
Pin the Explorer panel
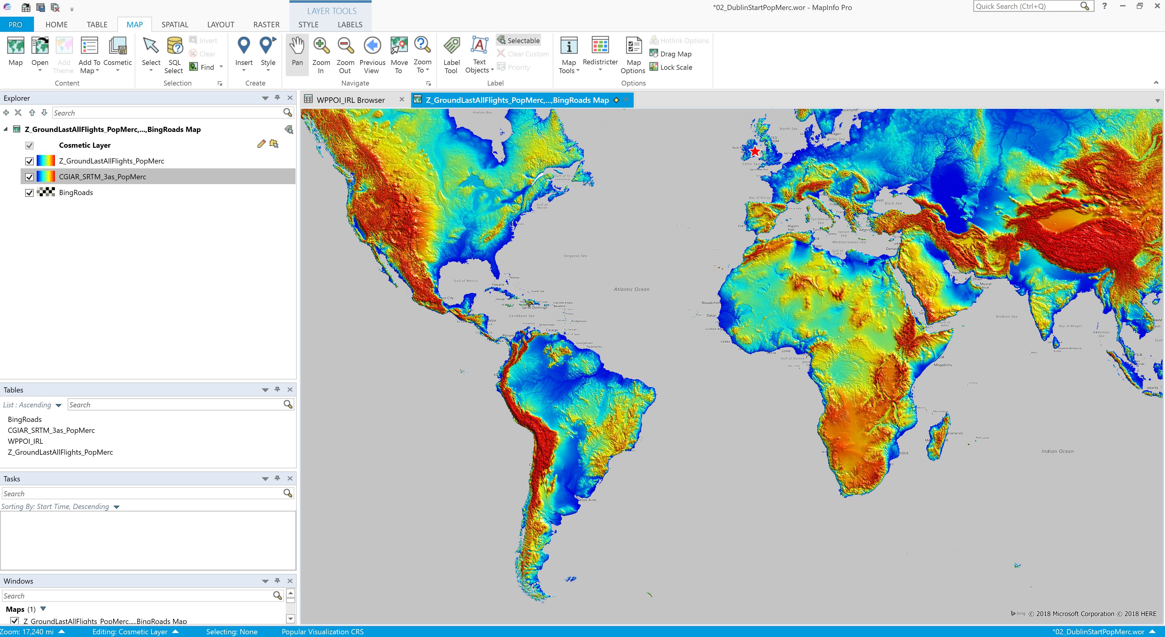click(x=277, y=98)
